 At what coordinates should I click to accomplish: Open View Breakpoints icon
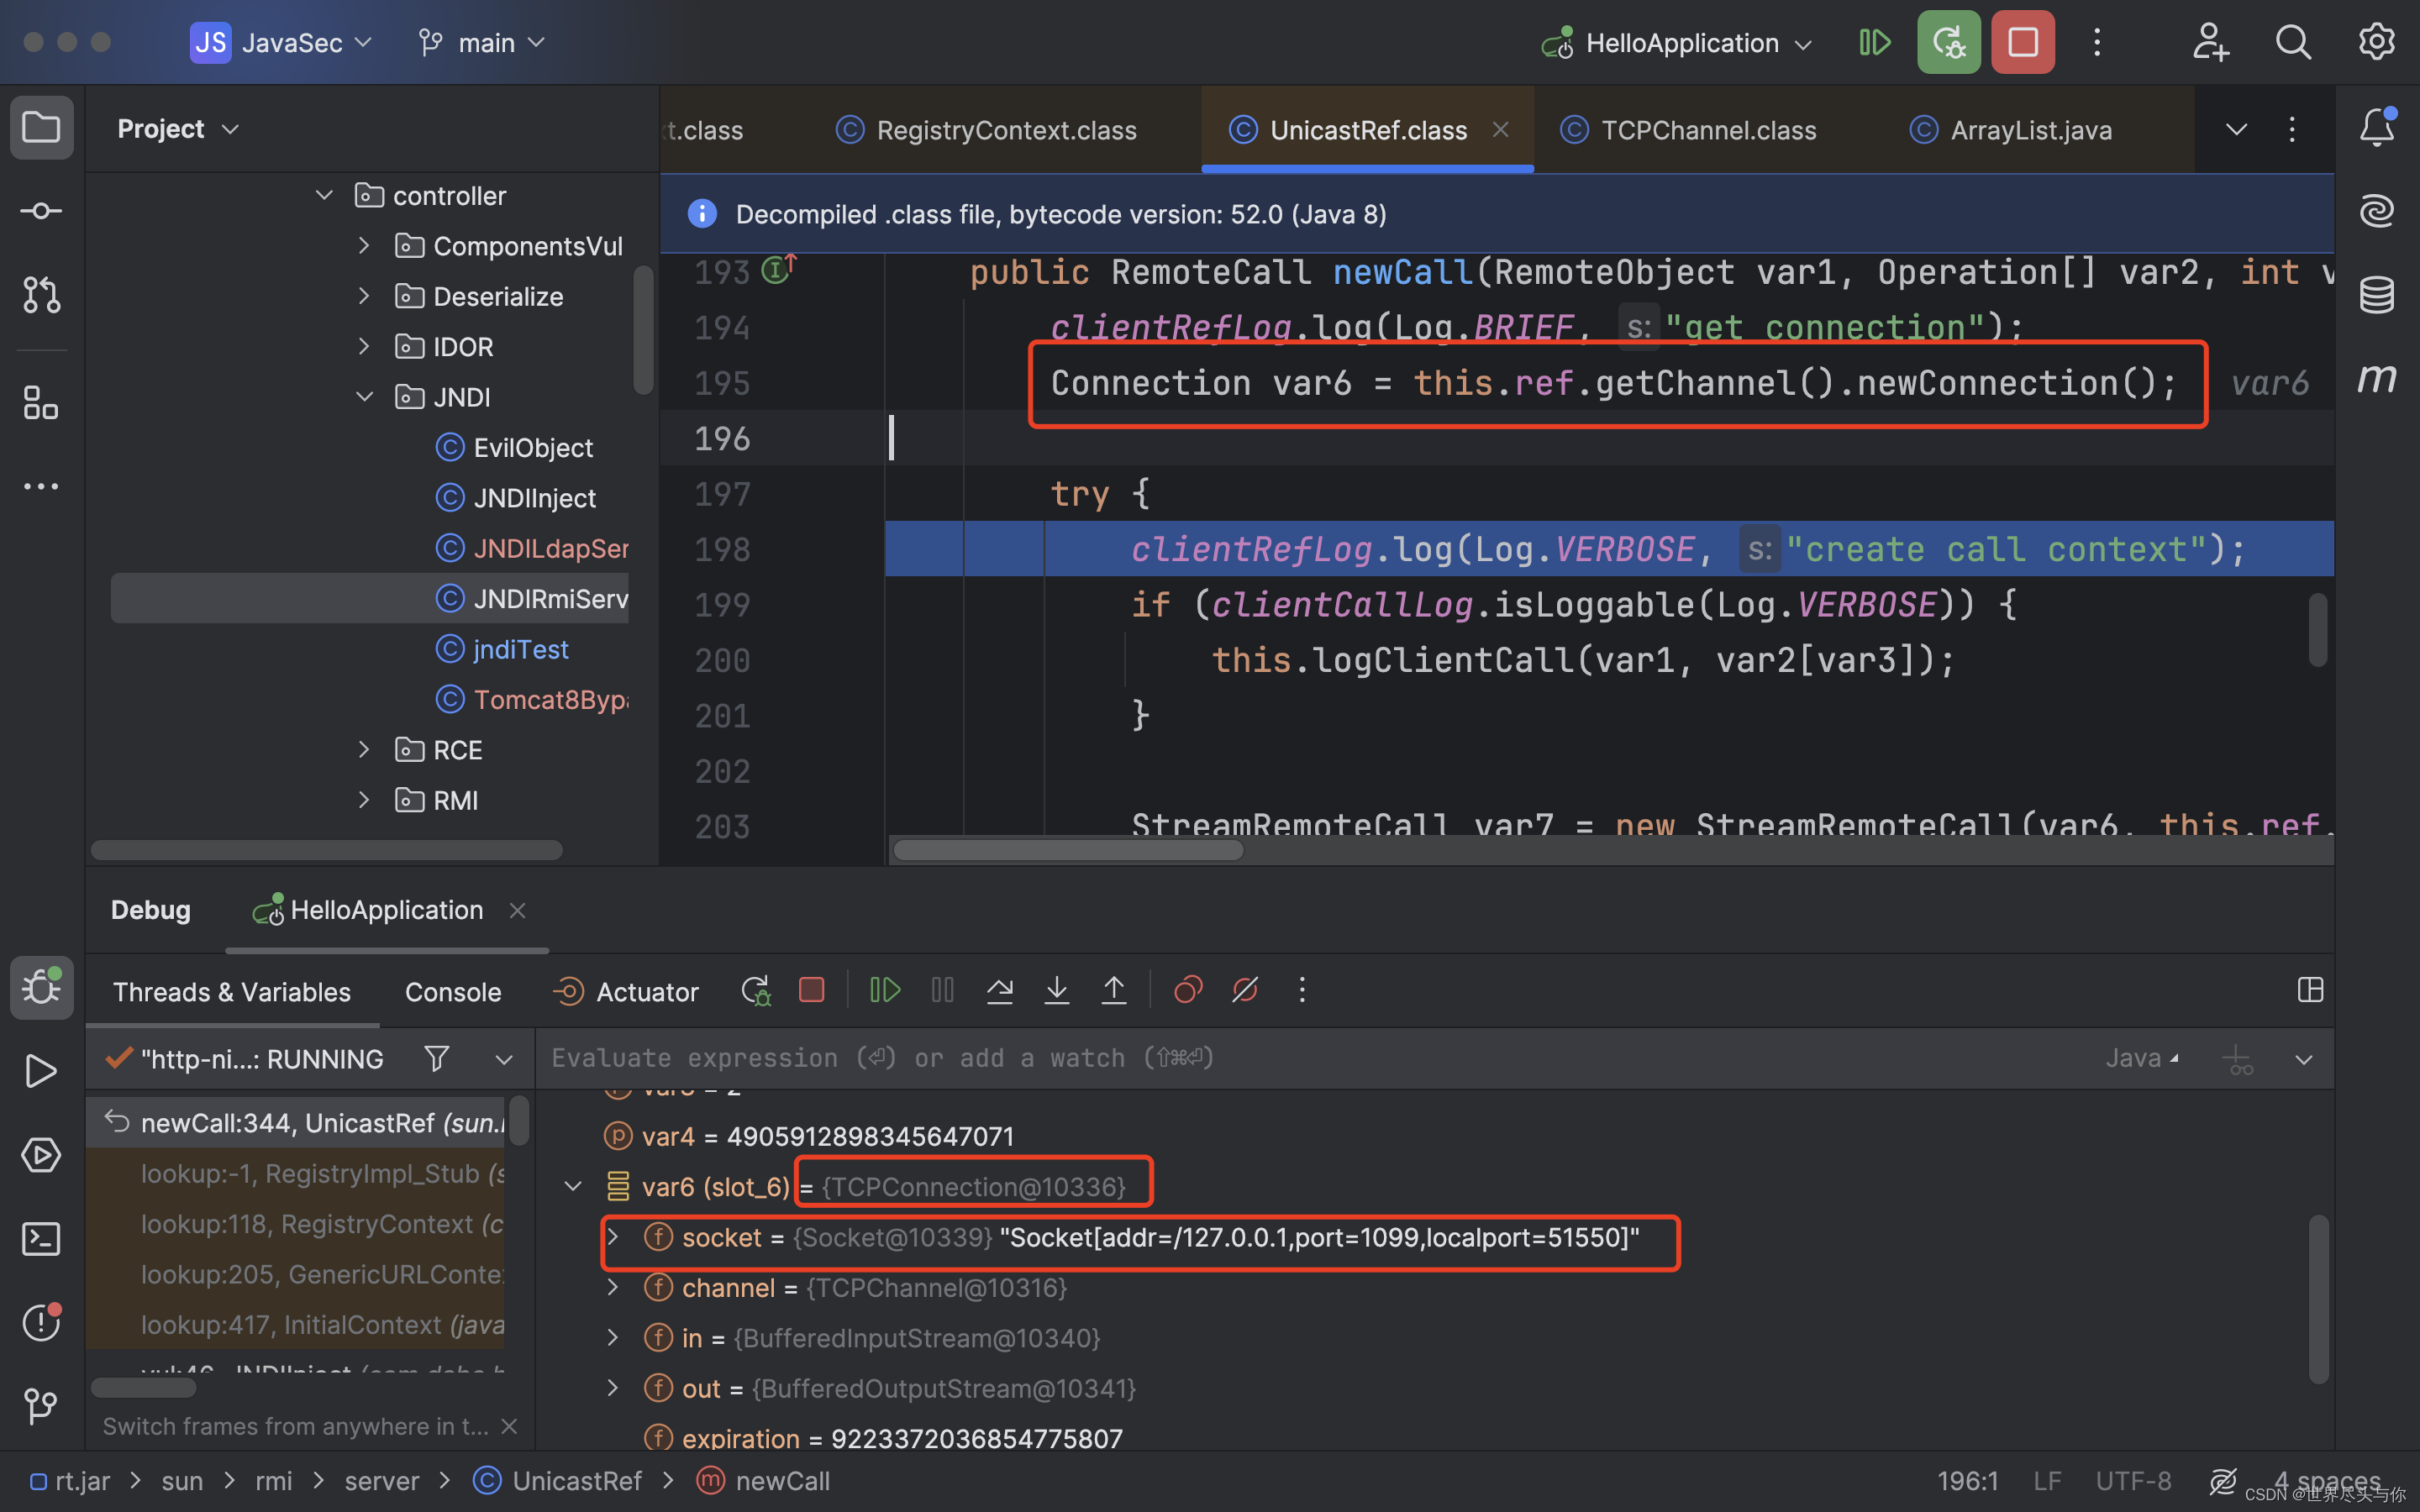(x=1187, y=991)
